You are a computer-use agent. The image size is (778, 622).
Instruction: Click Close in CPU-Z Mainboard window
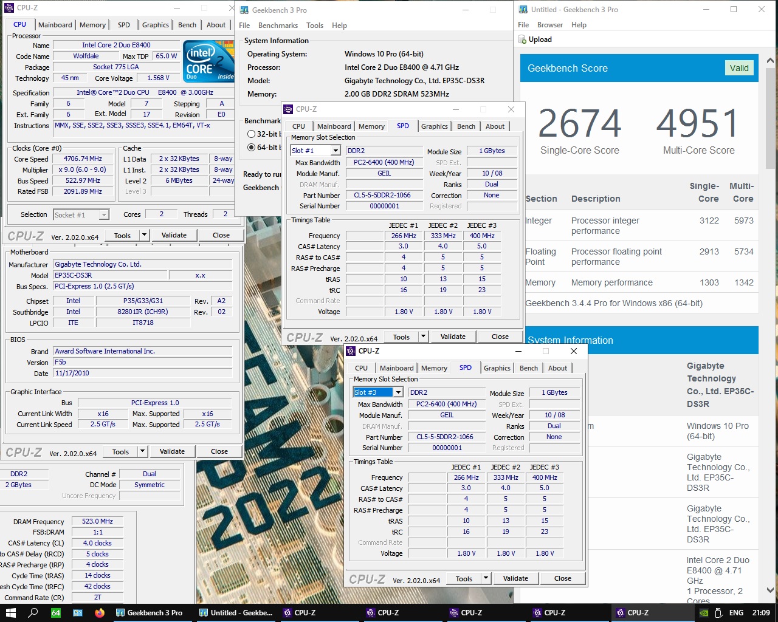(x=219, y=451)
